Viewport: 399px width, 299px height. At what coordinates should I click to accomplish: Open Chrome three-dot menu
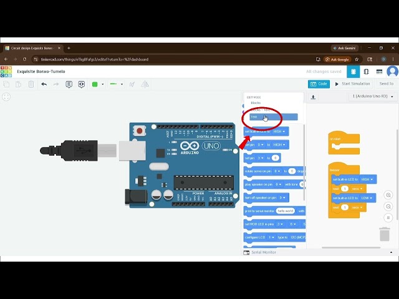tap(393, 59)
